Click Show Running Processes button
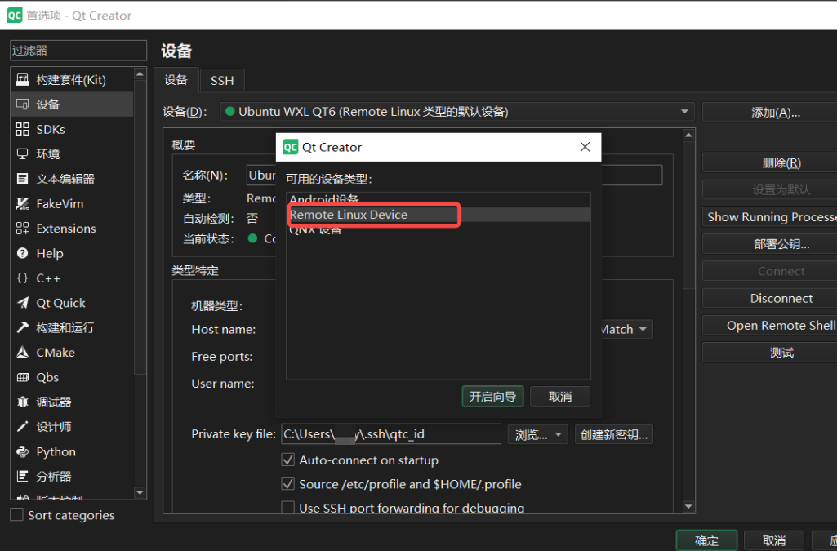This screenshot has height=551, width=837. (x=772, y=217)
